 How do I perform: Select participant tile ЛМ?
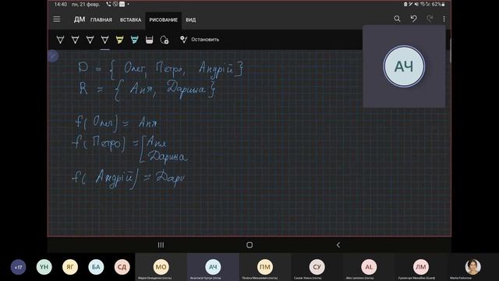pyautogui.click(x=421, y=267)
